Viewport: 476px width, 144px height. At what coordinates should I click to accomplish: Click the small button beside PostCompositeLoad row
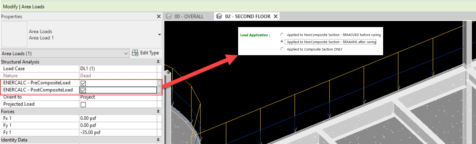[159, 90]
